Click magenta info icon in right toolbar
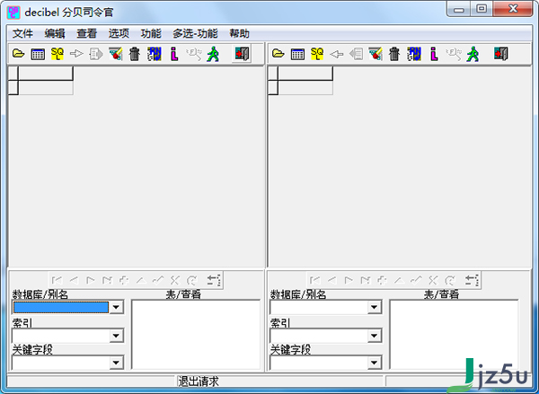 coord(434,54)
